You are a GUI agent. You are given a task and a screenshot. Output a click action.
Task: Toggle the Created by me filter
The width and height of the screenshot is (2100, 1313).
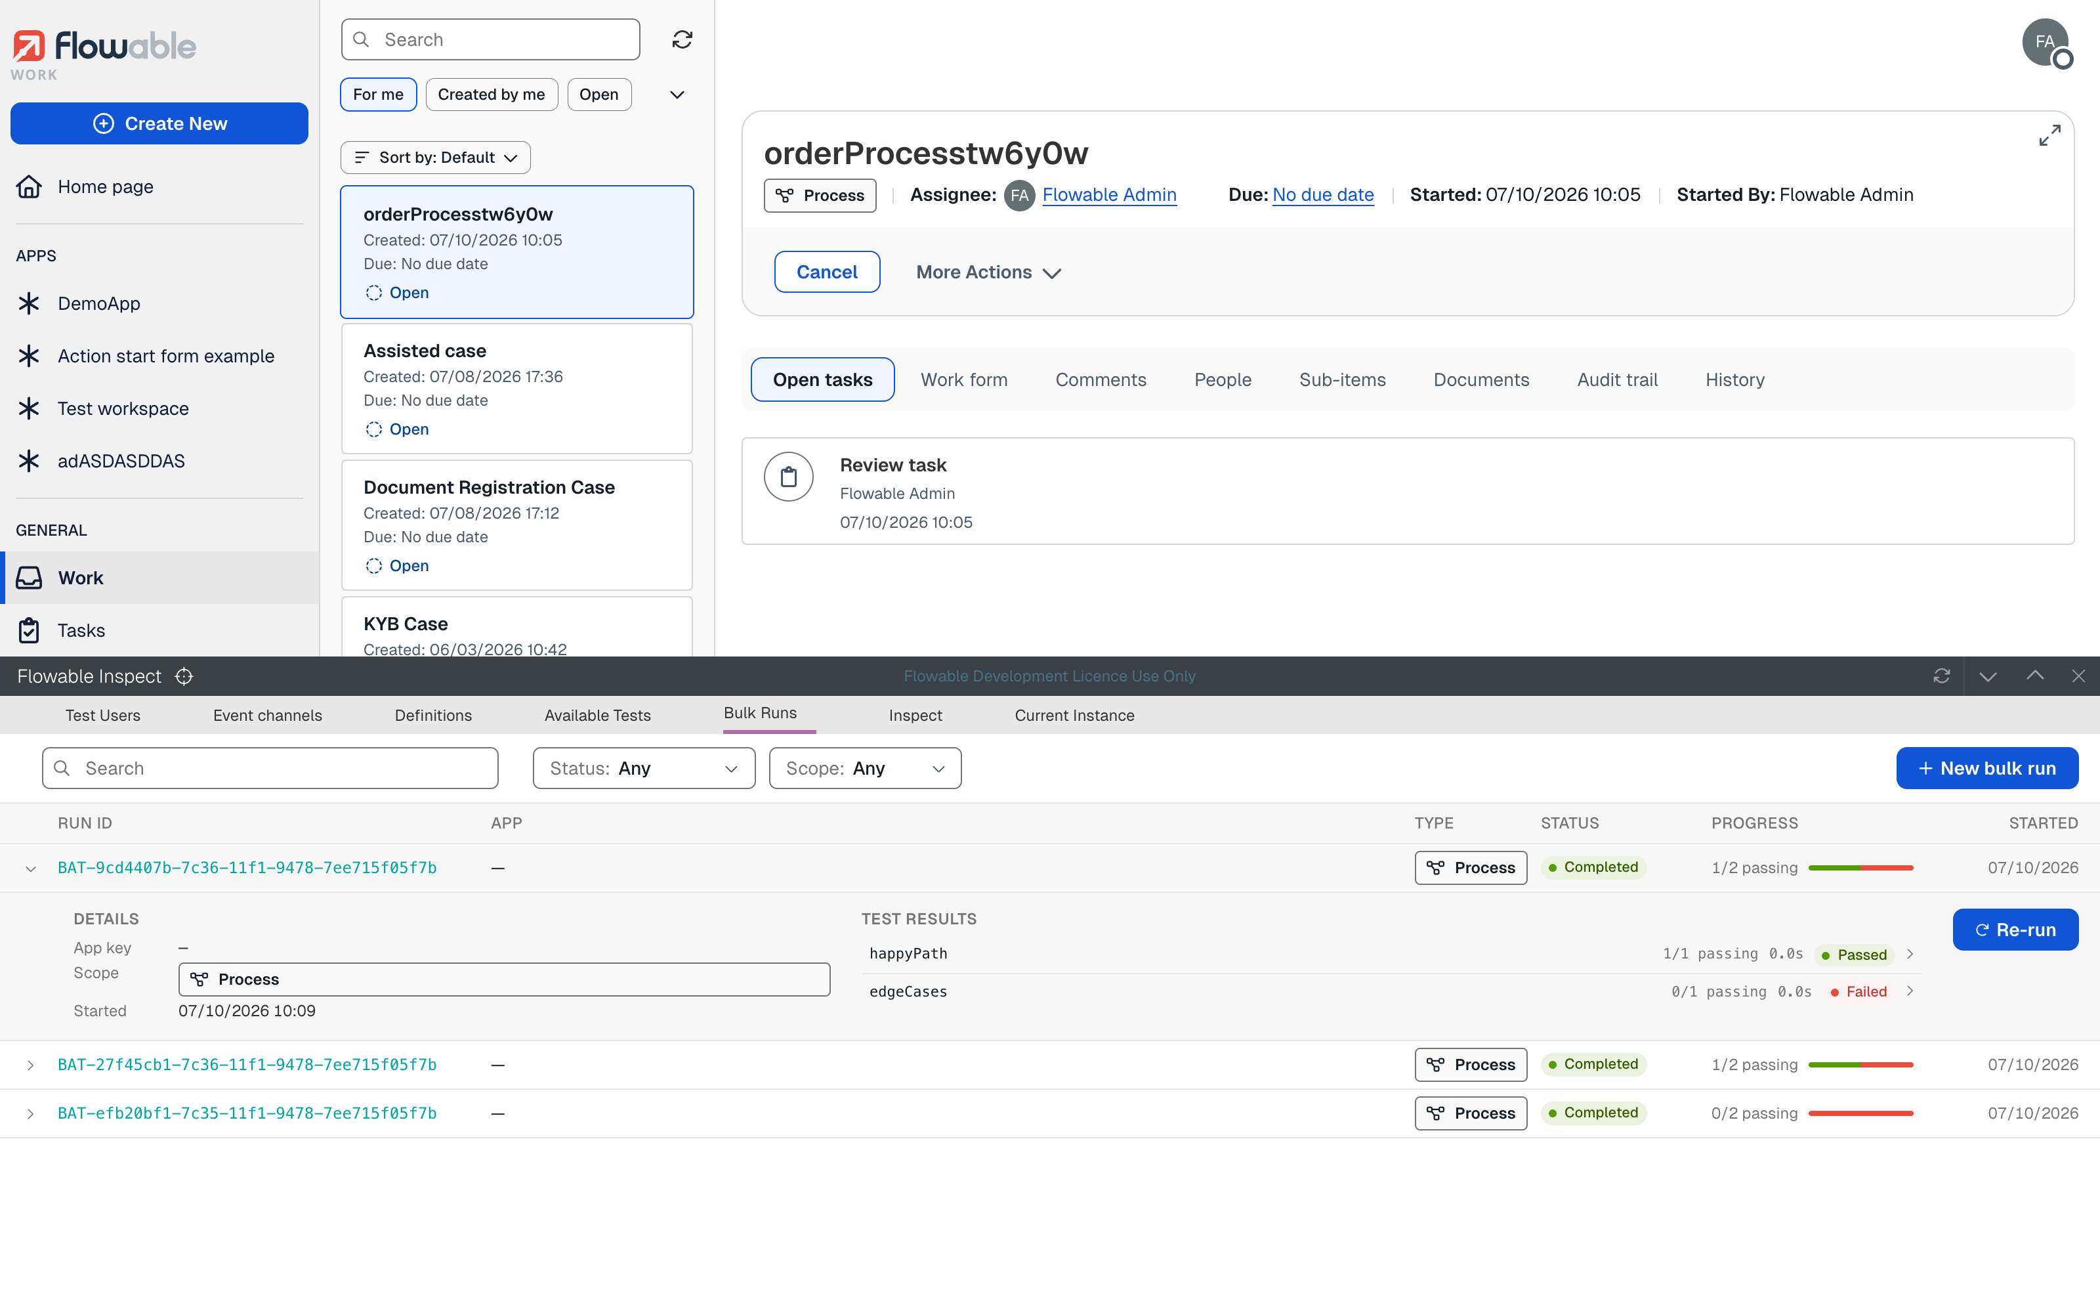tap(491, 95)
